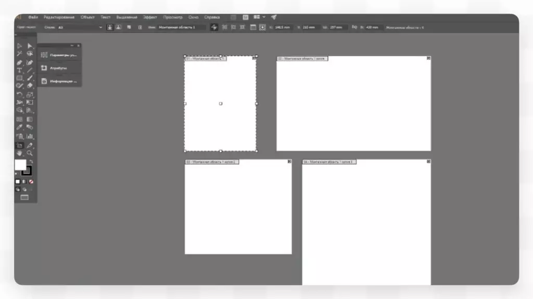Select the Blend tool
The height and width of the screenshot is (299, 533).
click(x=30, y=127)
